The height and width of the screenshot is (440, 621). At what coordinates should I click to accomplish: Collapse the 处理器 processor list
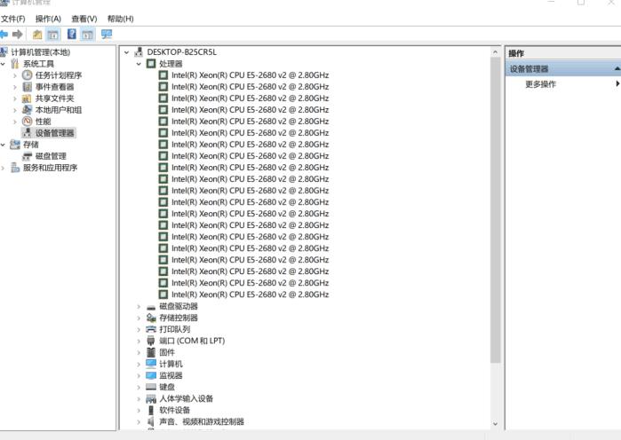tap(139, 64)
